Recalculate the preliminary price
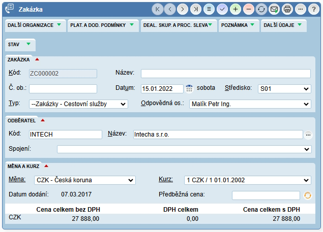This screenshot has width=323, height=232. (x=307, y=195)
